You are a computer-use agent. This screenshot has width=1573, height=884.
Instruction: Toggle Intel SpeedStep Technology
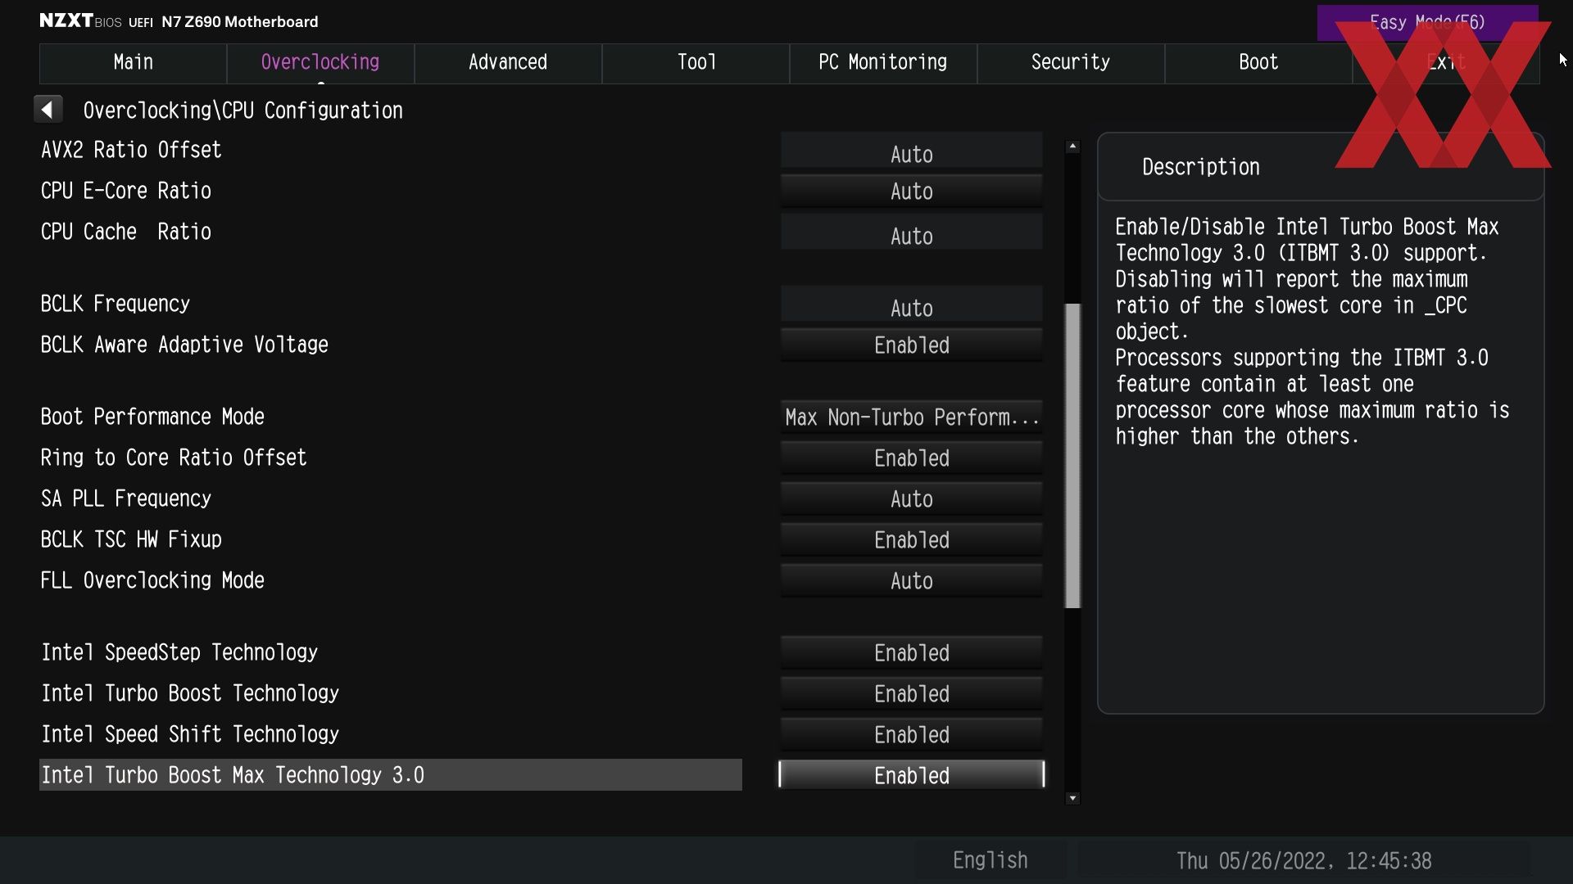[912, 653]
